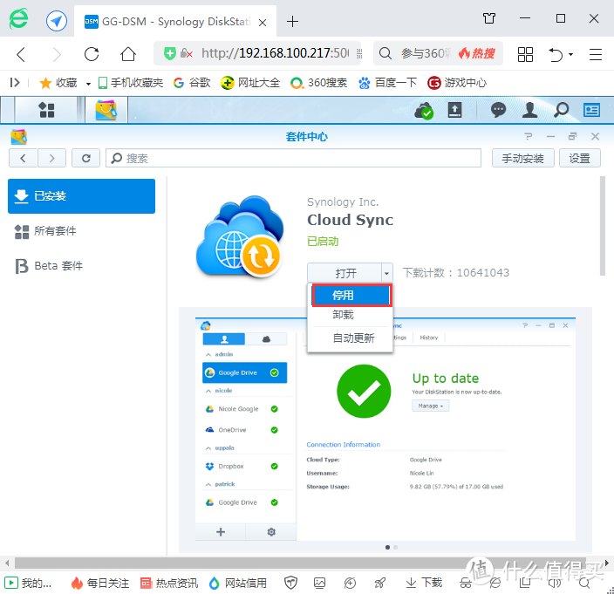Click the horizontal scrollbar

point(300,563)
